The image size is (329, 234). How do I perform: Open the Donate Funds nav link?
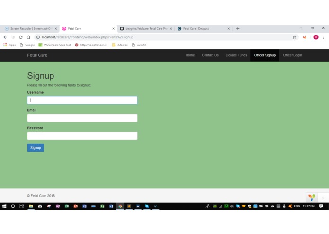pos(236,55)
